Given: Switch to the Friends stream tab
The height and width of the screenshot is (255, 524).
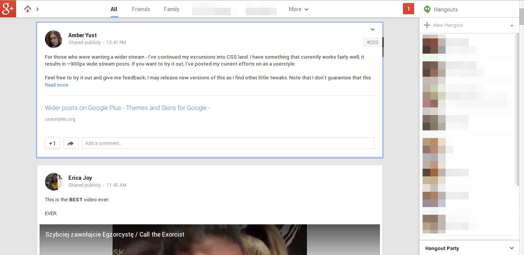Looking at the screenshot, I should pos(141,9).
